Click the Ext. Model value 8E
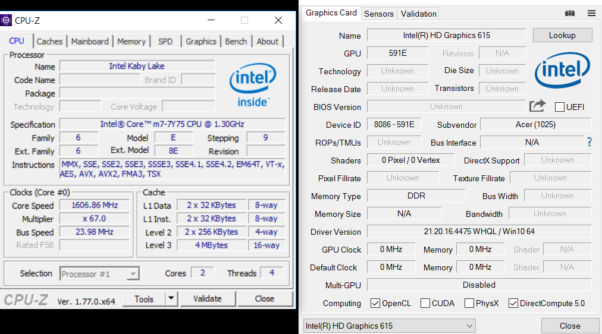 pos(174,151)
